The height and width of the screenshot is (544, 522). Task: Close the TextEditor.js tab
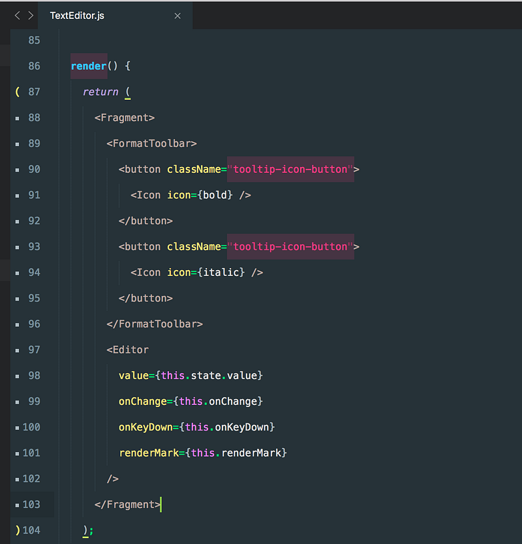click(177, 16)
